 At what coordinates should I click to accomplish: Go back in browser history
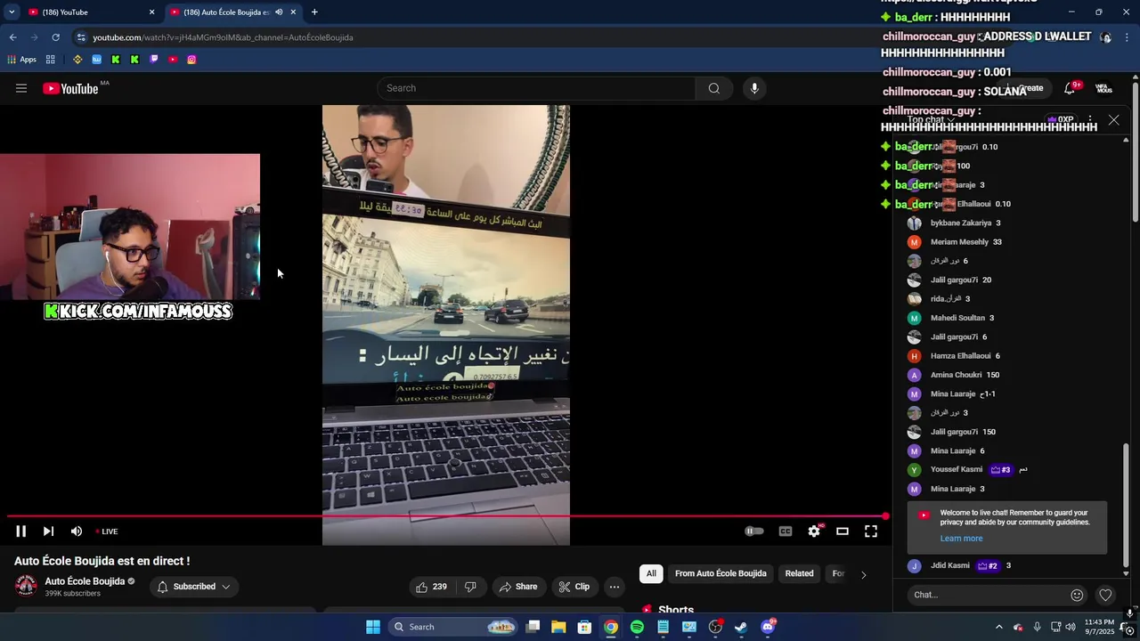[x=12, y=37]
